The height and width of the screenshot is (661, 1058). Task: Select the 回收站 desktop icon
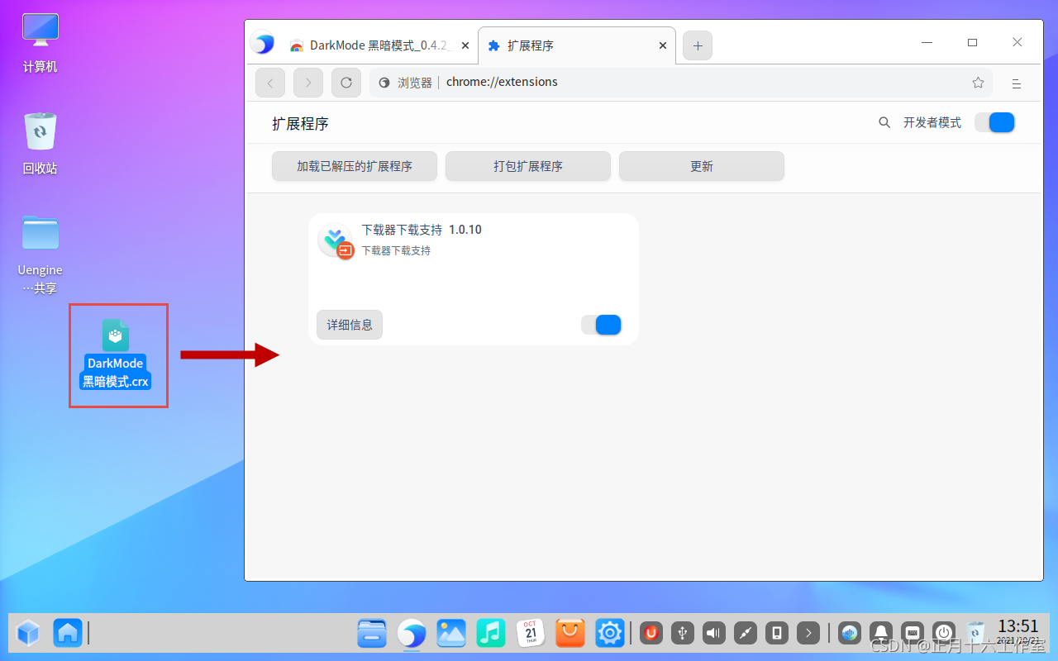tap(41, 145)
